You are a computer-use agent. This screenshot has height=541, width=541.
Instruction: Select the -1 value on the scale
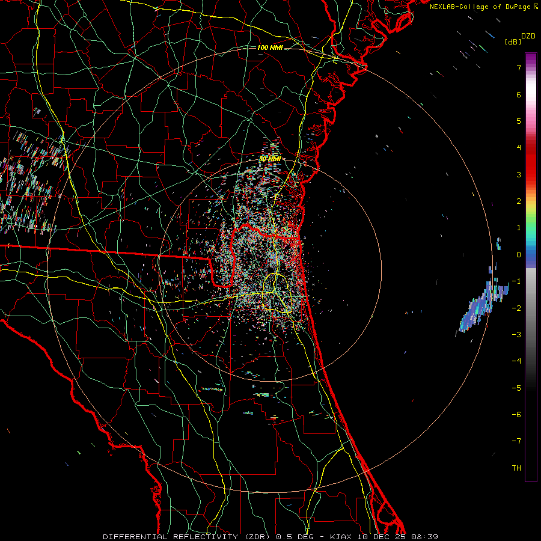[516, 281]
